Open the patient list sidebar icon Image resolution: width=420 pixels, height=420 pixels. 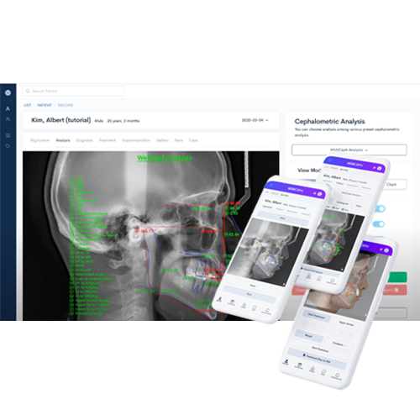click(8, 108)
